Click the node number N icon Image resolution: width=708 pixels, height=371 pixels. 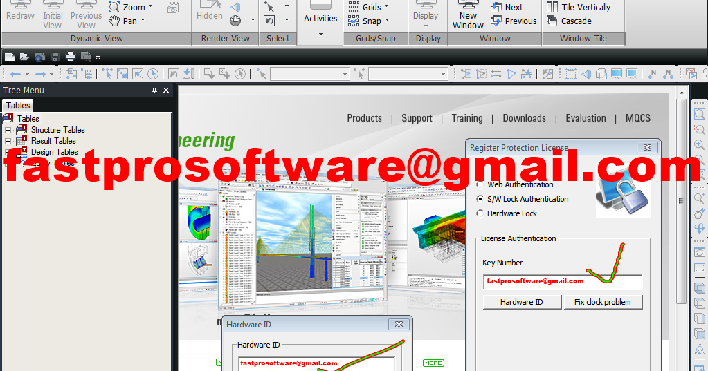coord(653,73)
